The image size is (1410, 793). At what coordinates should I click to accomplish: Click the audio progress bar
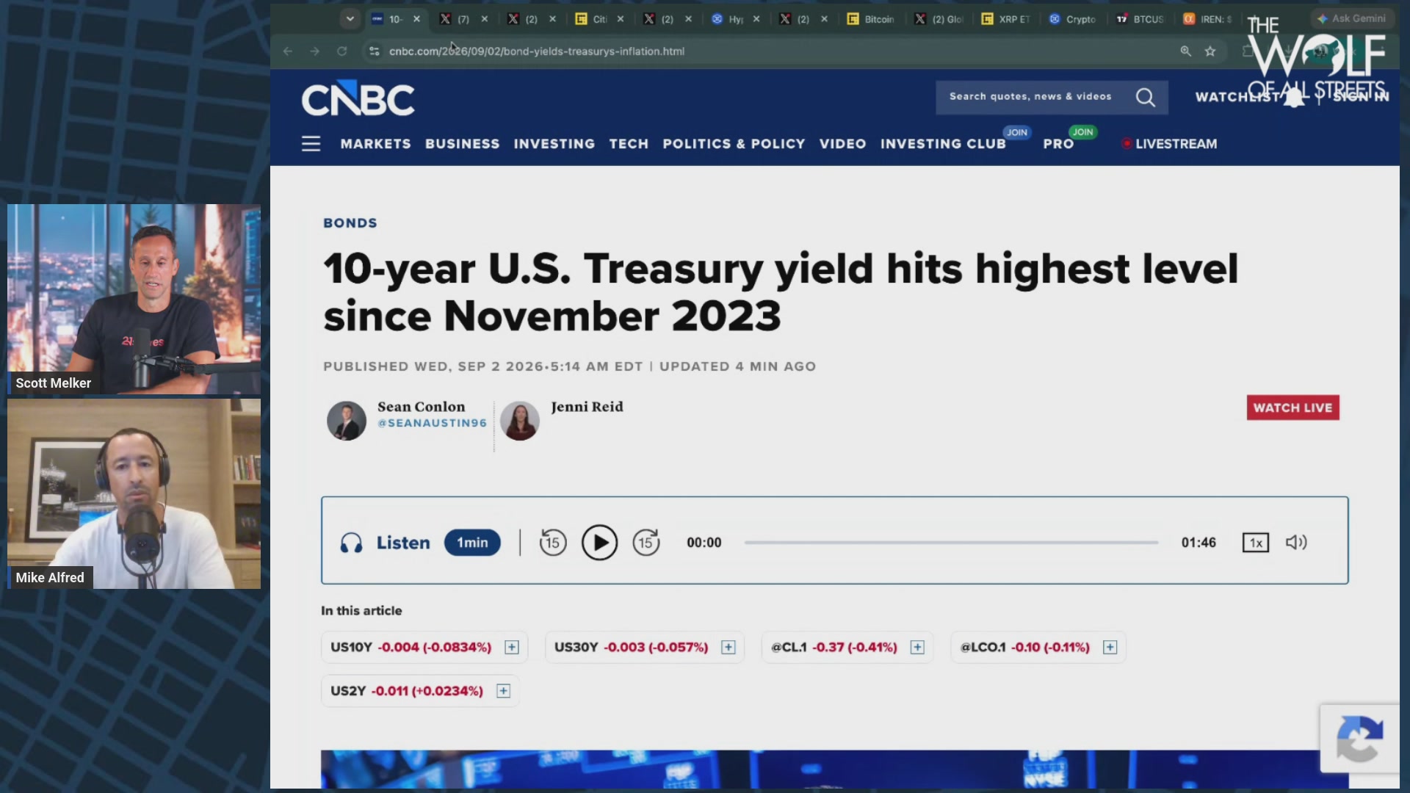coord(951,543)
